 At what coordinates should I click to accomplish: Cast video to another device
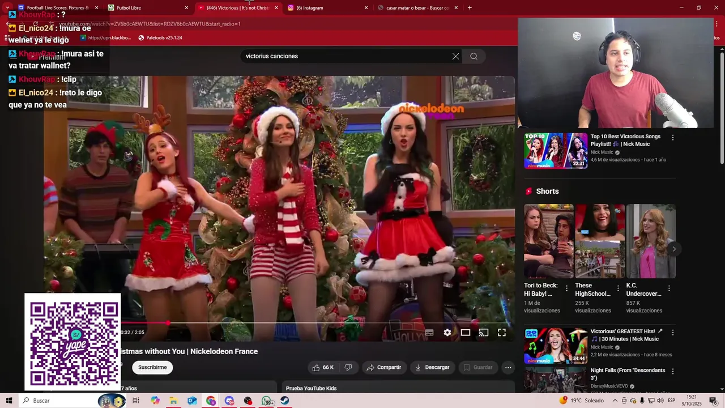point(484,333)
